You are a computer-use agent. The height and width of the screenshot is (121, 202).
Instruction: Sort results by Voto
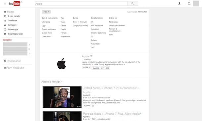(111, 34)
